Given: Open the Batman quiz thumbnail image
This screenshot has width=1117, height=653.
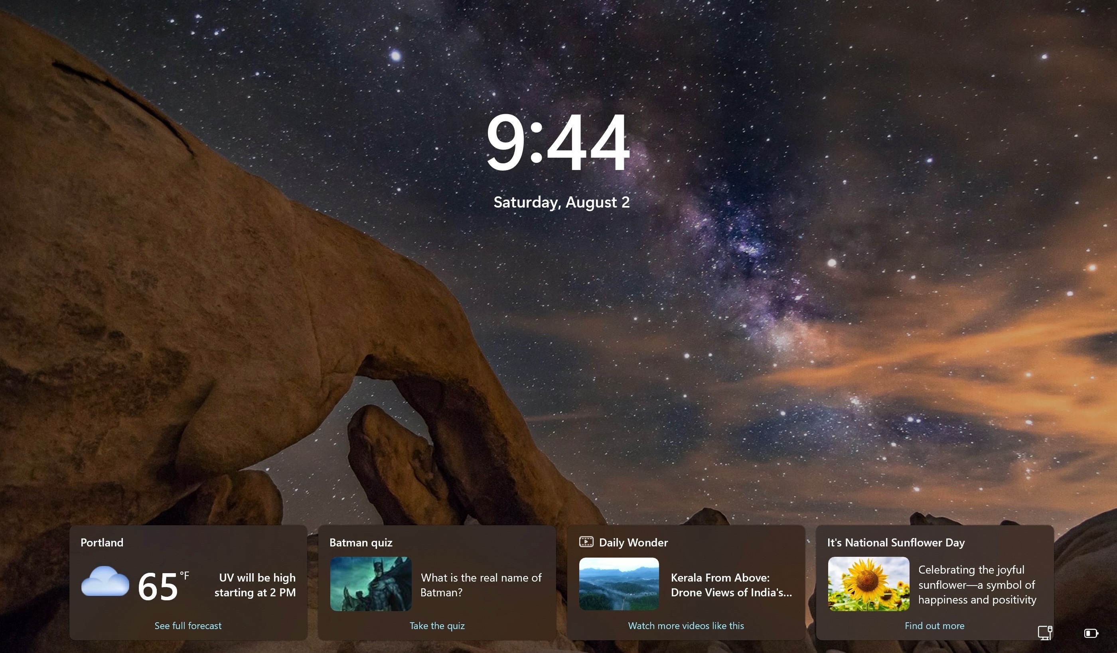Looking at the screenshot, I should (x=371, y=584).
